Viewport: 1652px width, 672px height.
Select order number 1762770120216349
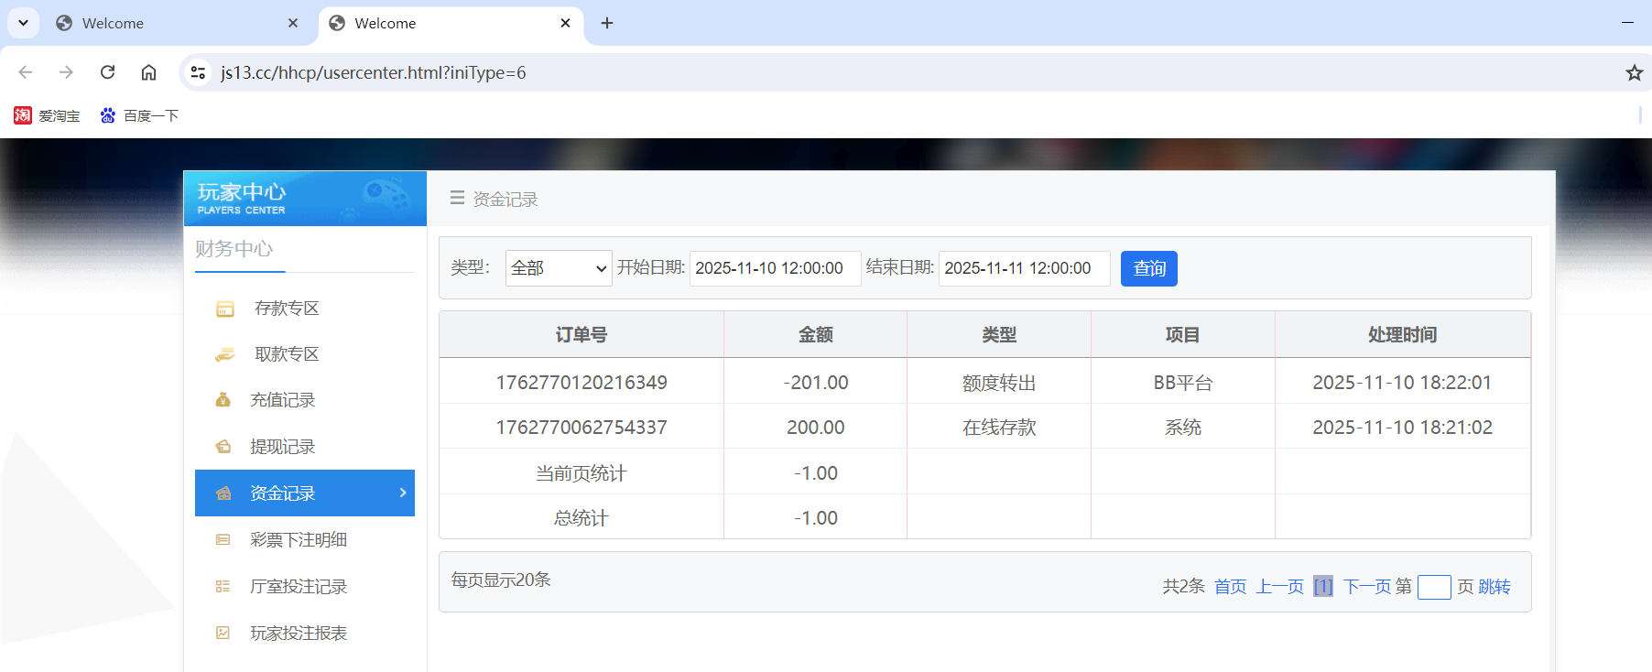581,383
